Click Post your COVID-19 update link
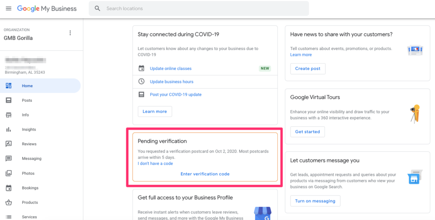This screenshot has height=220, width=435. [x=175, y=95]
